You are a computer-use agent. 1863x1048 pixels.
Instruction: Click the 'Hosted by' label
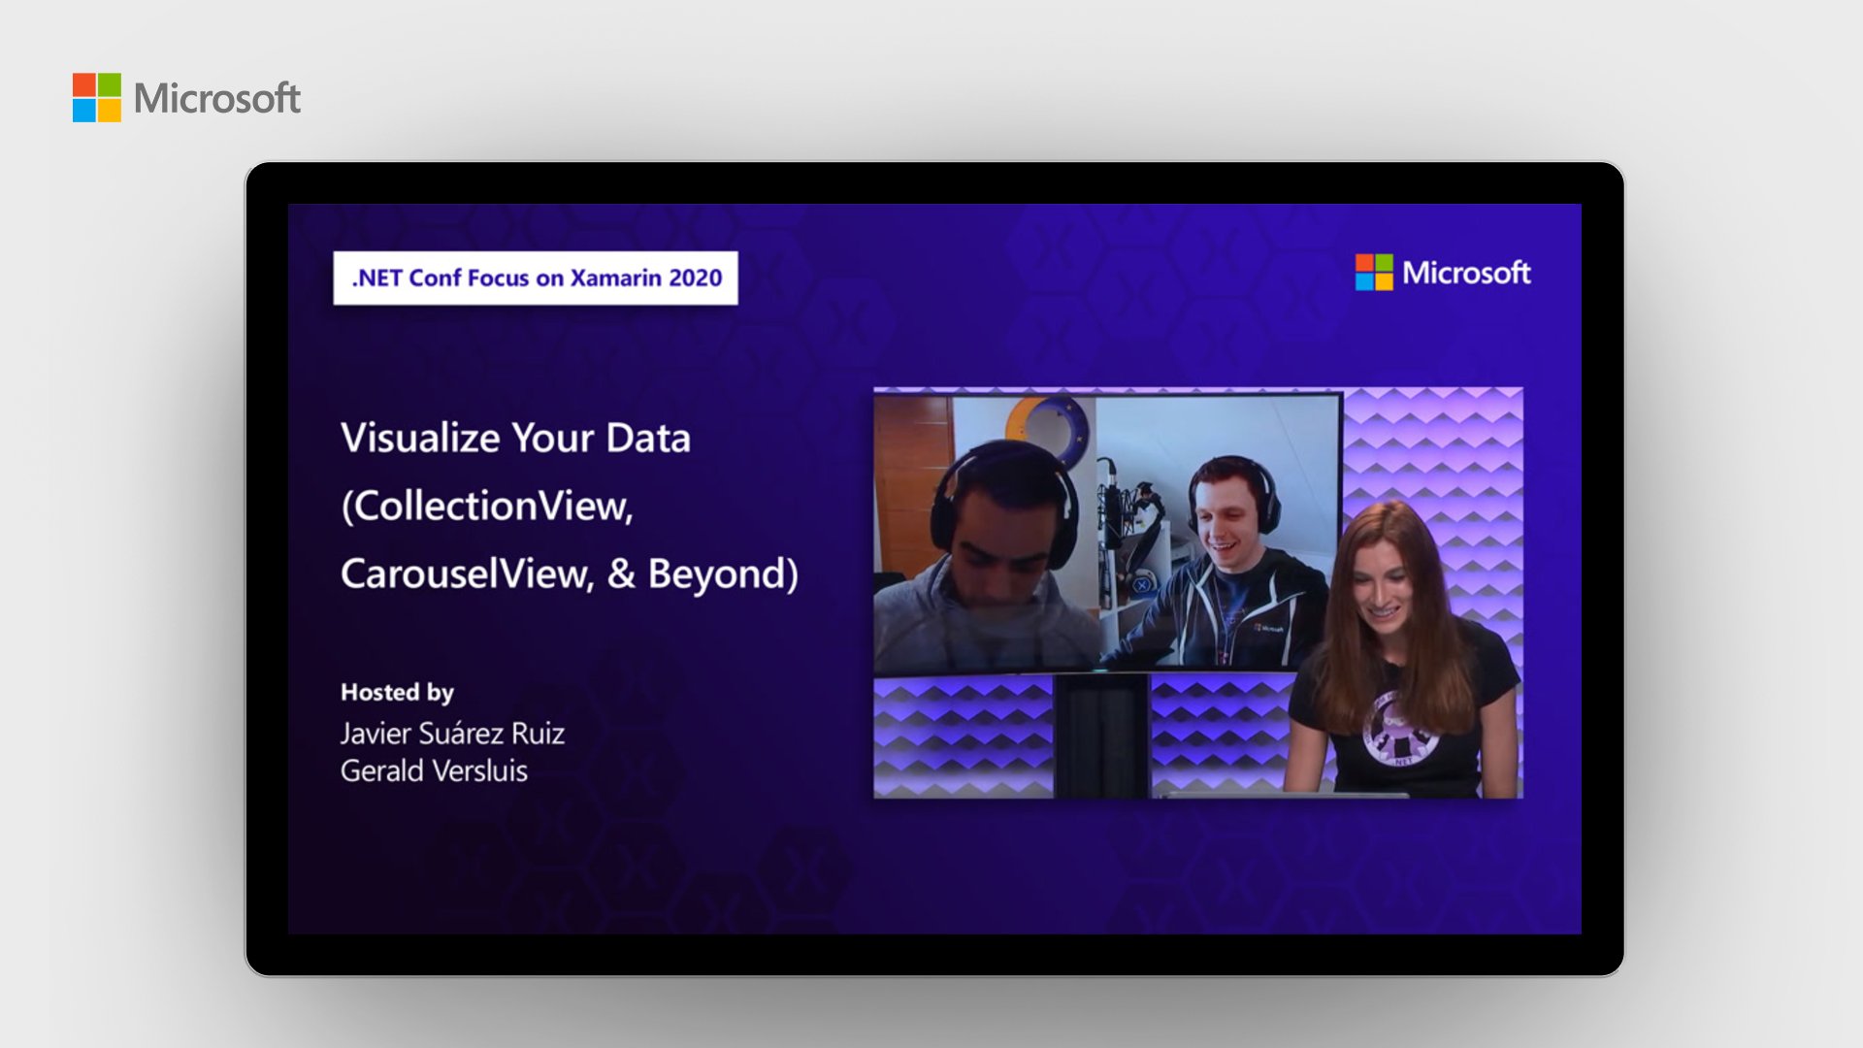coord(397,693)
